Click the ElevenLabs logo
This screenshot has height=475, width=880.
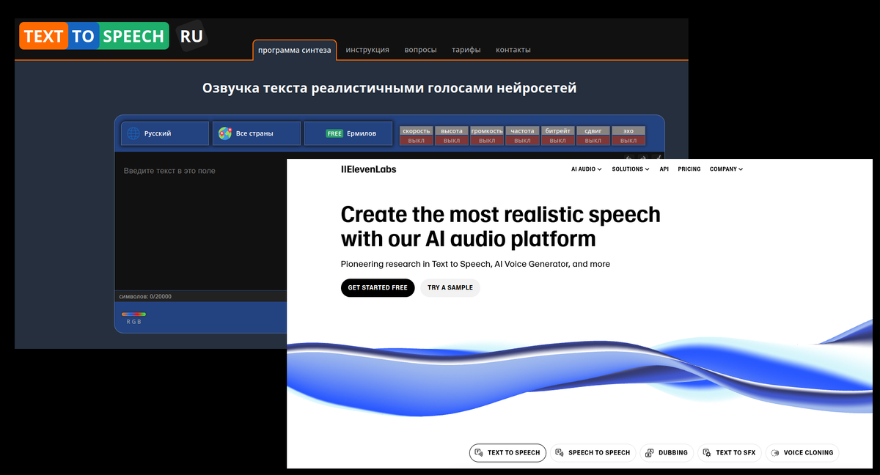[x=368, y=169]
